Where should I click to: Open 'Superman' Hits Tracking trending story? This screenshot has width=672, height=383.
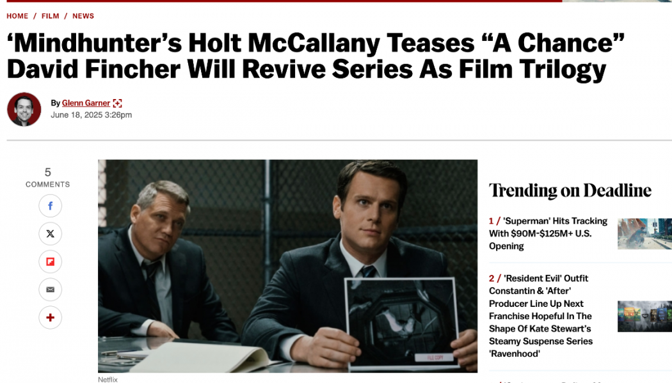click(x=548, y=233)
